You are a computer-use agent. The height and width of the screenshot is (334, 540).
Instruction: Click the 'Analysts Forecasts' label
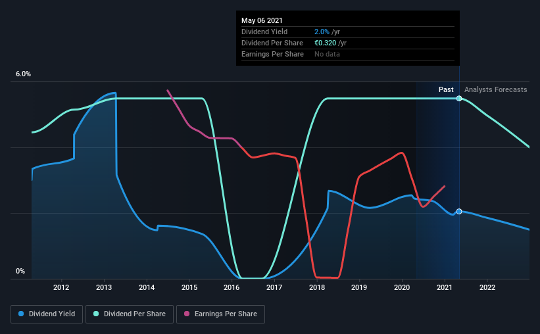click(495, 89)
